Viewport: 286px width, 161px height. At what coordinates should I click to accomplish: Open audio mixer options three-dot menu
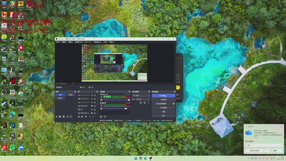(x=105, y=117)
